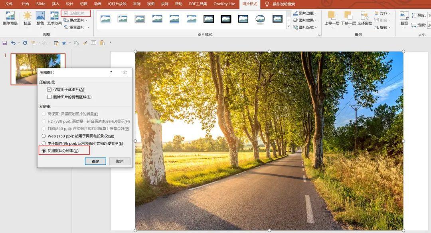Check 删除图片的剪裁区域 checkbox

(x=49, y=97)
